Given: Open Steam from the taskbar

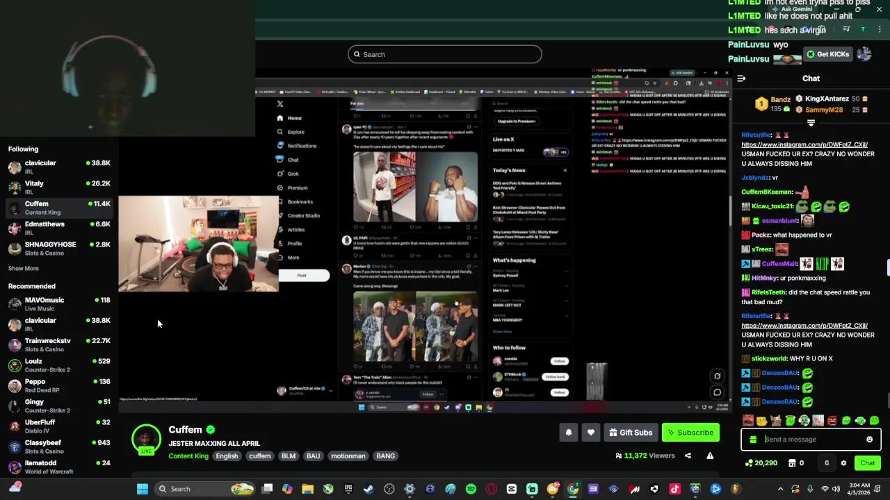Looking at the screenshot, I should point(369,489).
